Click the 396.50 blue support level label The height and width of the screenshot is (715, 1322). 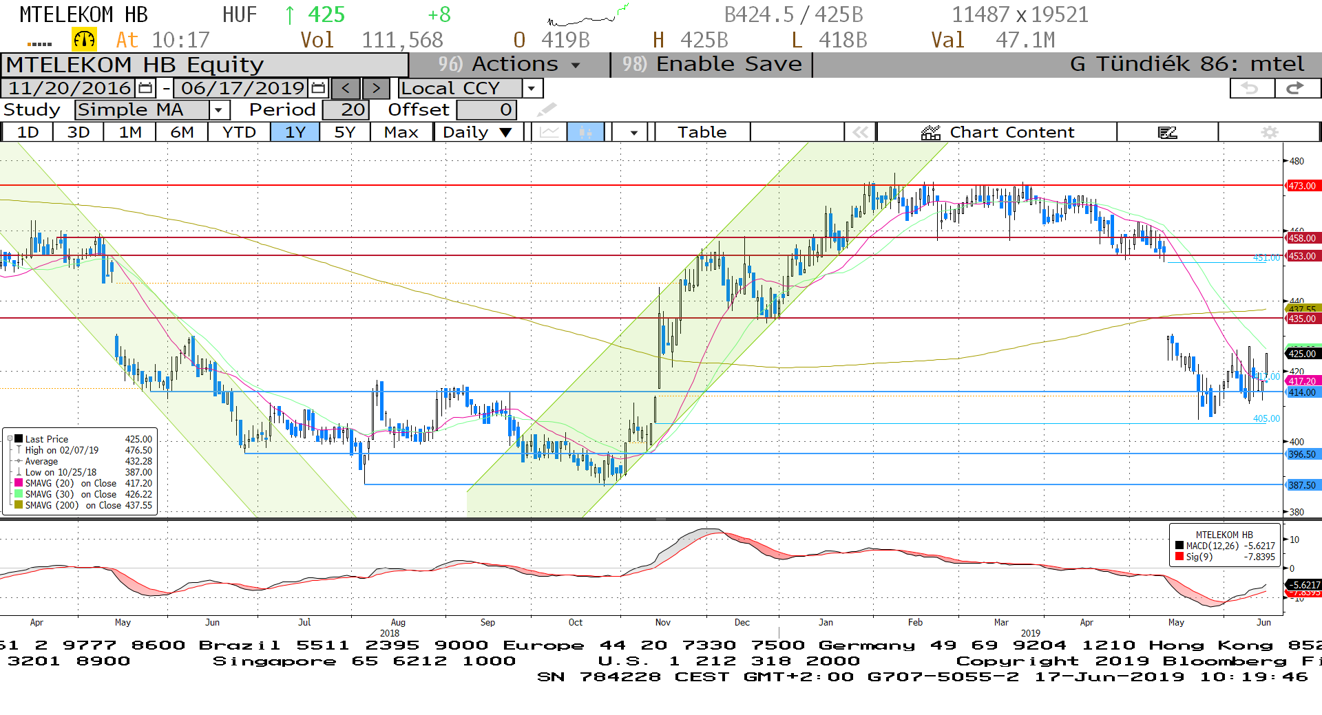point(1302,454)
